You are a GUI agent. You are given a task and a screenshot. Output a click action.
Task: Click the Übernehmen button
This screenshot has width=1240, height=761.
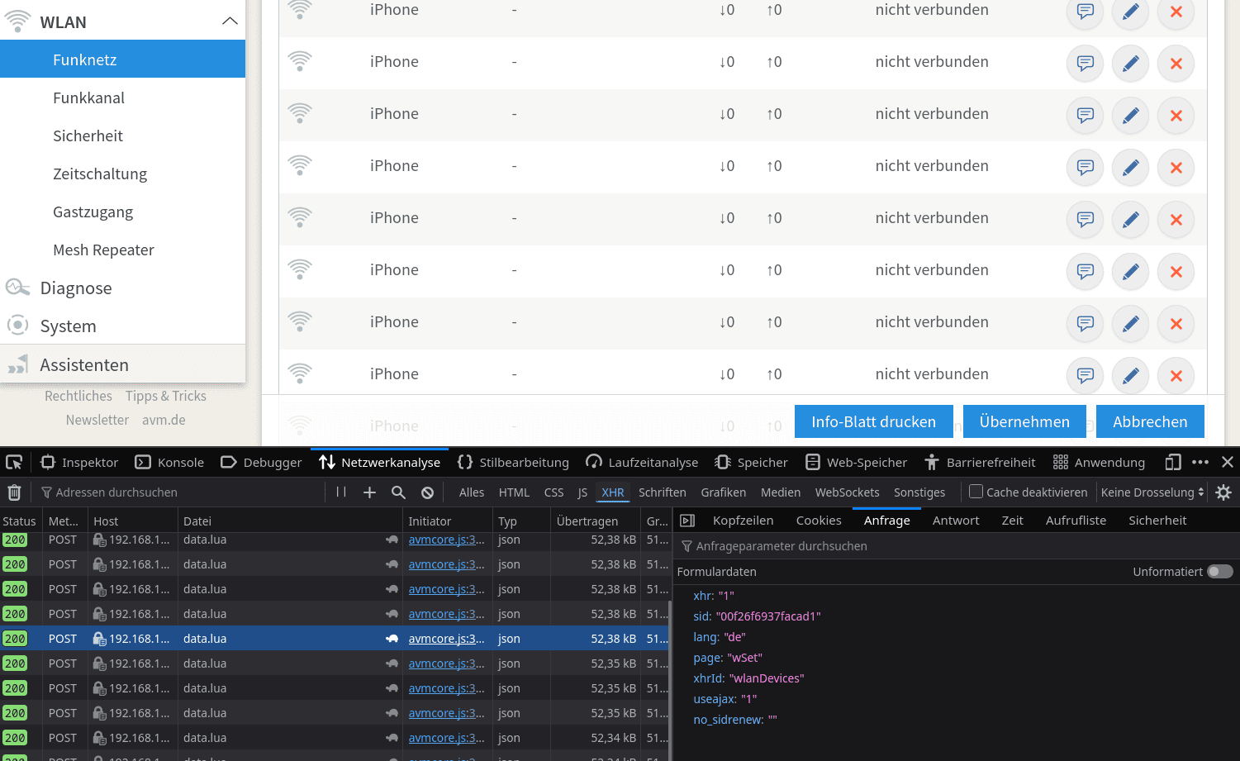tap(1024, 421)
